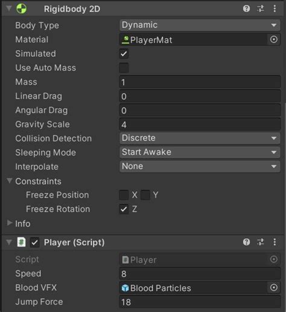Click the Sleeping Mode label

46,153
